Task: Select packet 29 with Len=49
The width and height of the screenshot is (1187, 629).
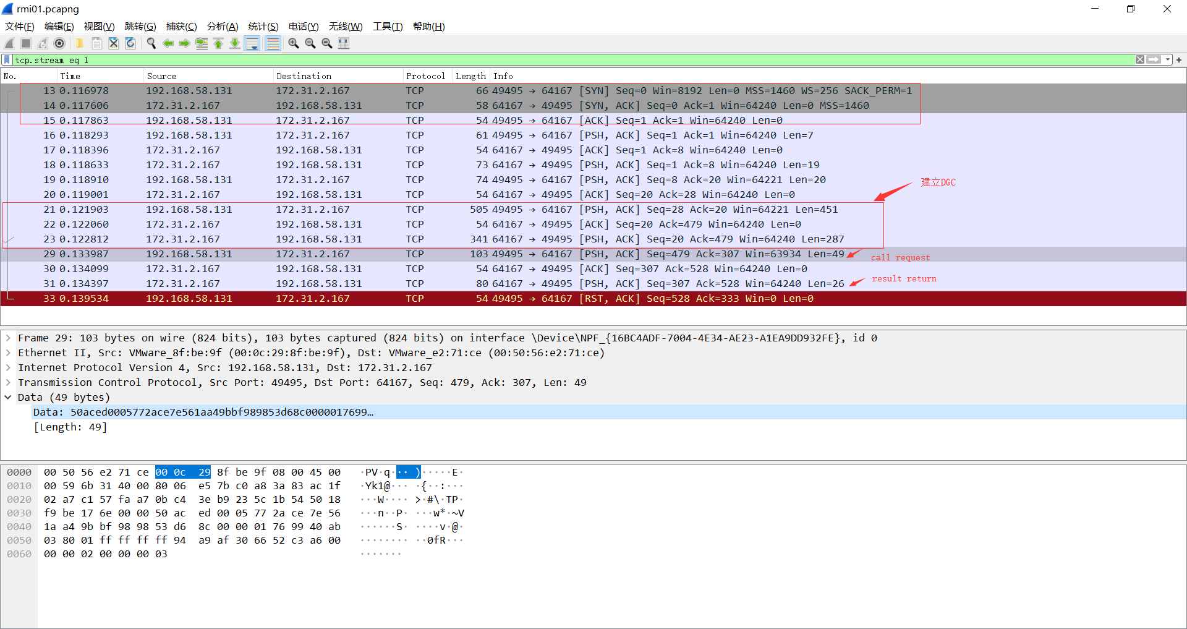Action: (593, 254)
